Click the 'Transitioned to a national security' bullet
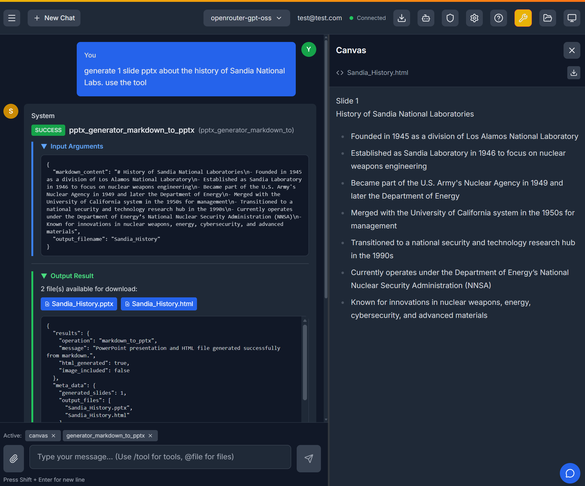This screenshot has height=486, width=585. (x=463, y=249)
